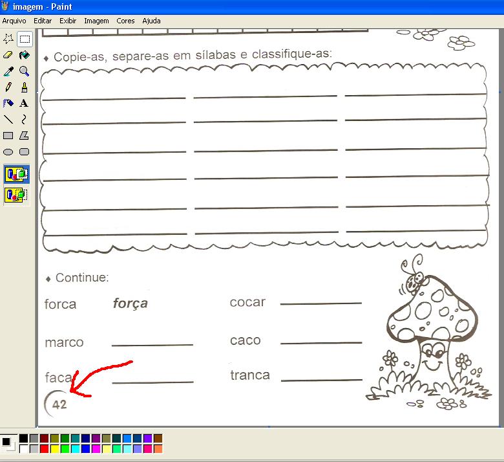This screenshot has width=504, height=462.
Task: Pick the orange palette swatch
Action: pyautogui.click(x=158, y=448)
